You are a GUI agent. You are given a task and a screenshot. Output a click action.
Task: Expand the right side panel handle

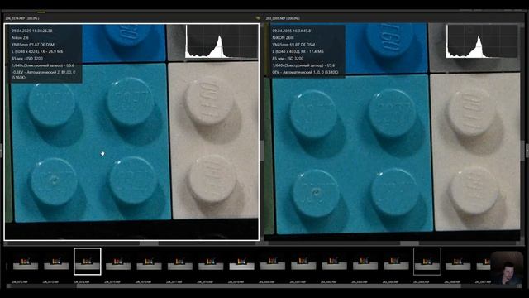coord(527,151)
